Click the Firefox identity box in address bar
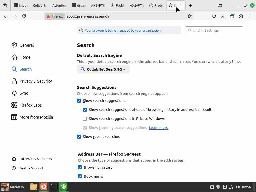 point(55,16)
